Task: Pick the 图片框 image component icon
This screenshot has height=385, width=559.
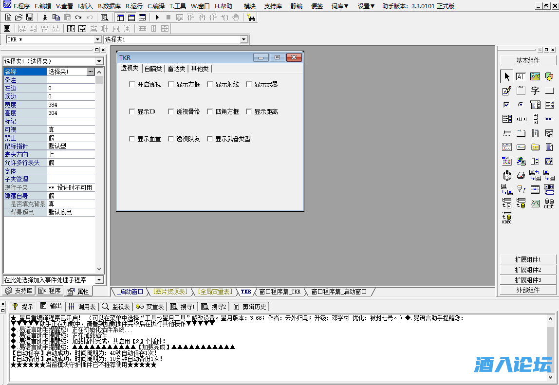Action: coord(536,76)
